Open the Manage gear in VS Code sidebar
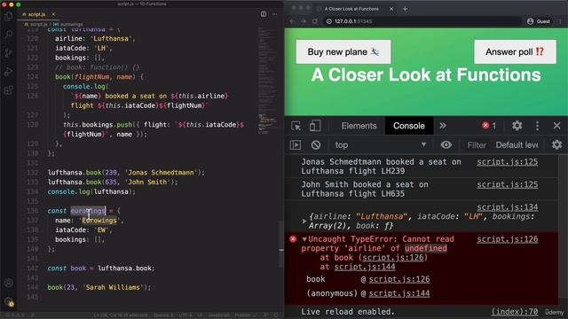 pos(9,301)
